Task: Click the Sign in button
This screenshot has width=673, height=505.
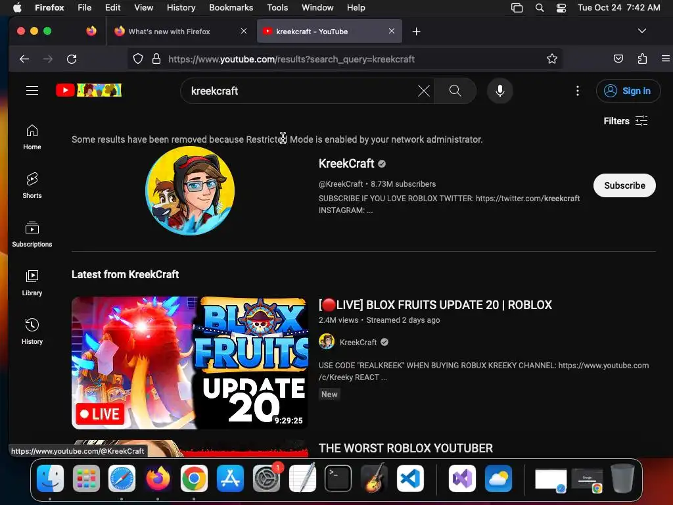Action: (x=628, y=91)
